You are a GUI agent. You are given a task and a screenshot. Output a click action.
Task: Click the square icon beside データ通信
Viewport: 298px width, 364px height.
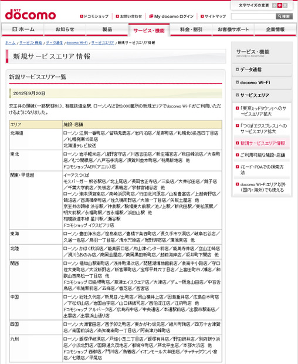point(237,69)
